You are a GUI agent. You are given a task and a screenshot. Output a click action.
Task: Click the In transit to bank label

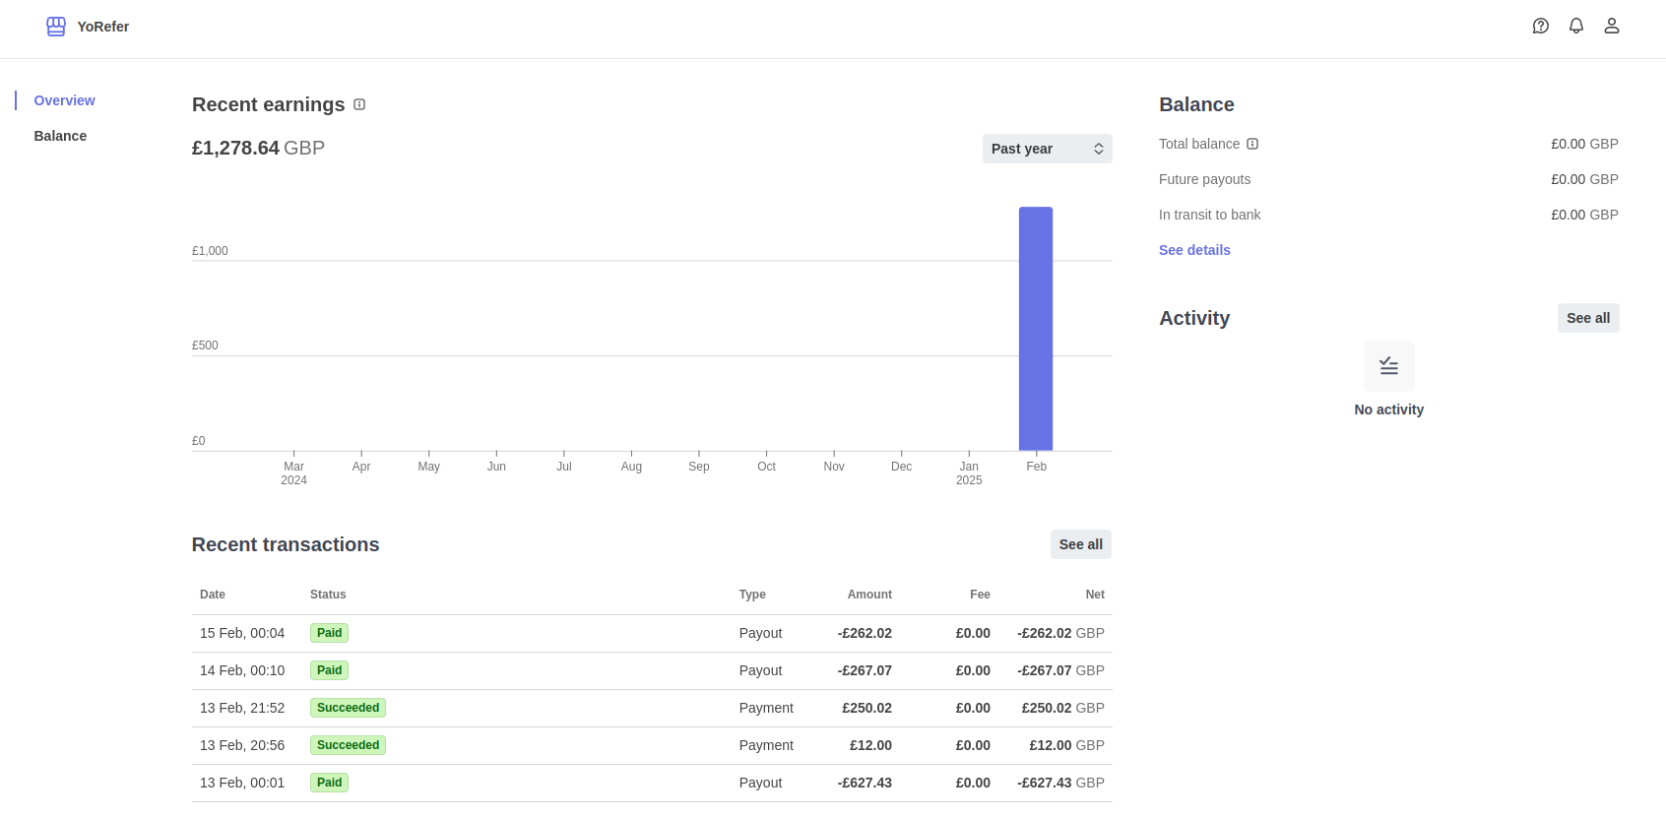point(1209,215)
